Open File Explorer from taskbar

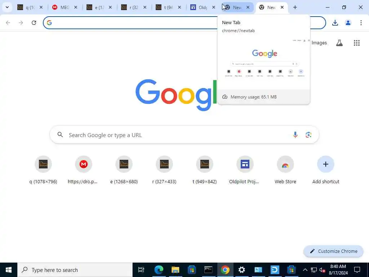point(175,270)
